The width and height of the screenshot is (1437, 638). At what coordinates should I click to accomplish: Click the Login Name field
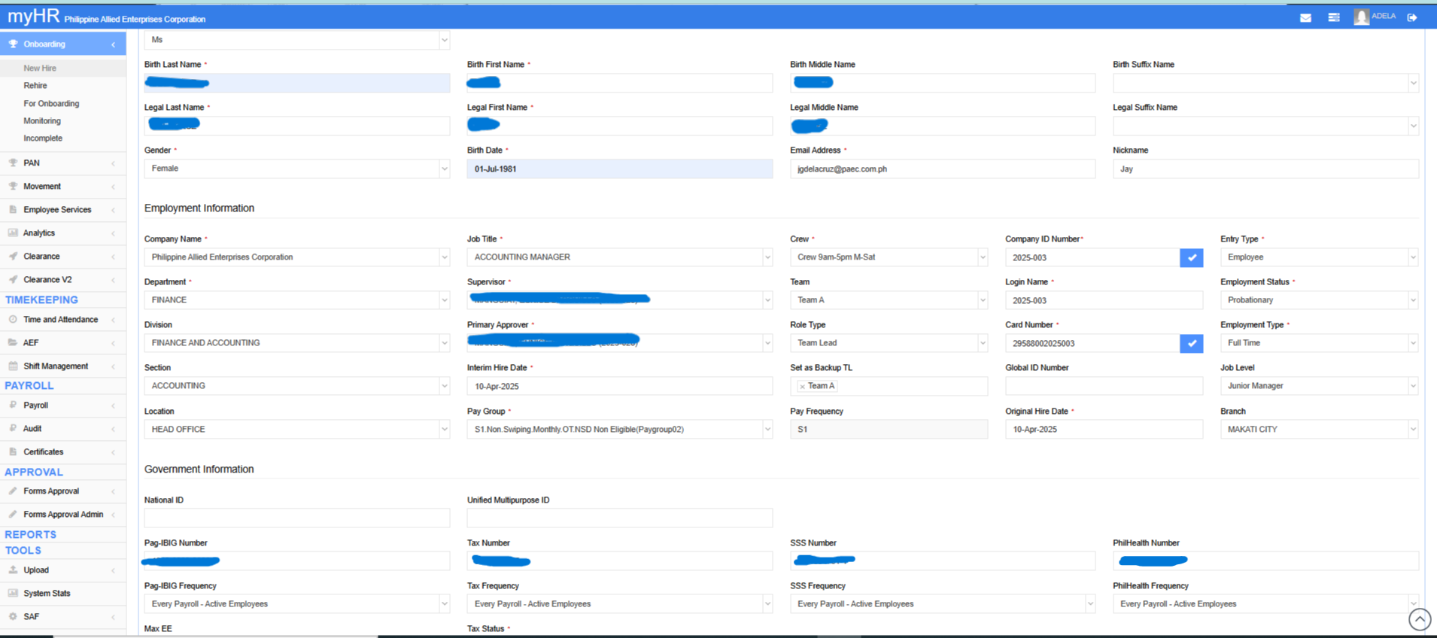[1104, 300]
